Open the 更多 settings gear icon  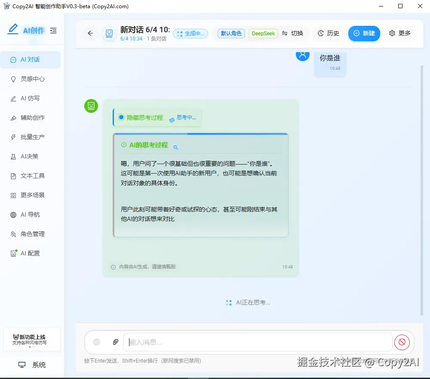point(393,33)
